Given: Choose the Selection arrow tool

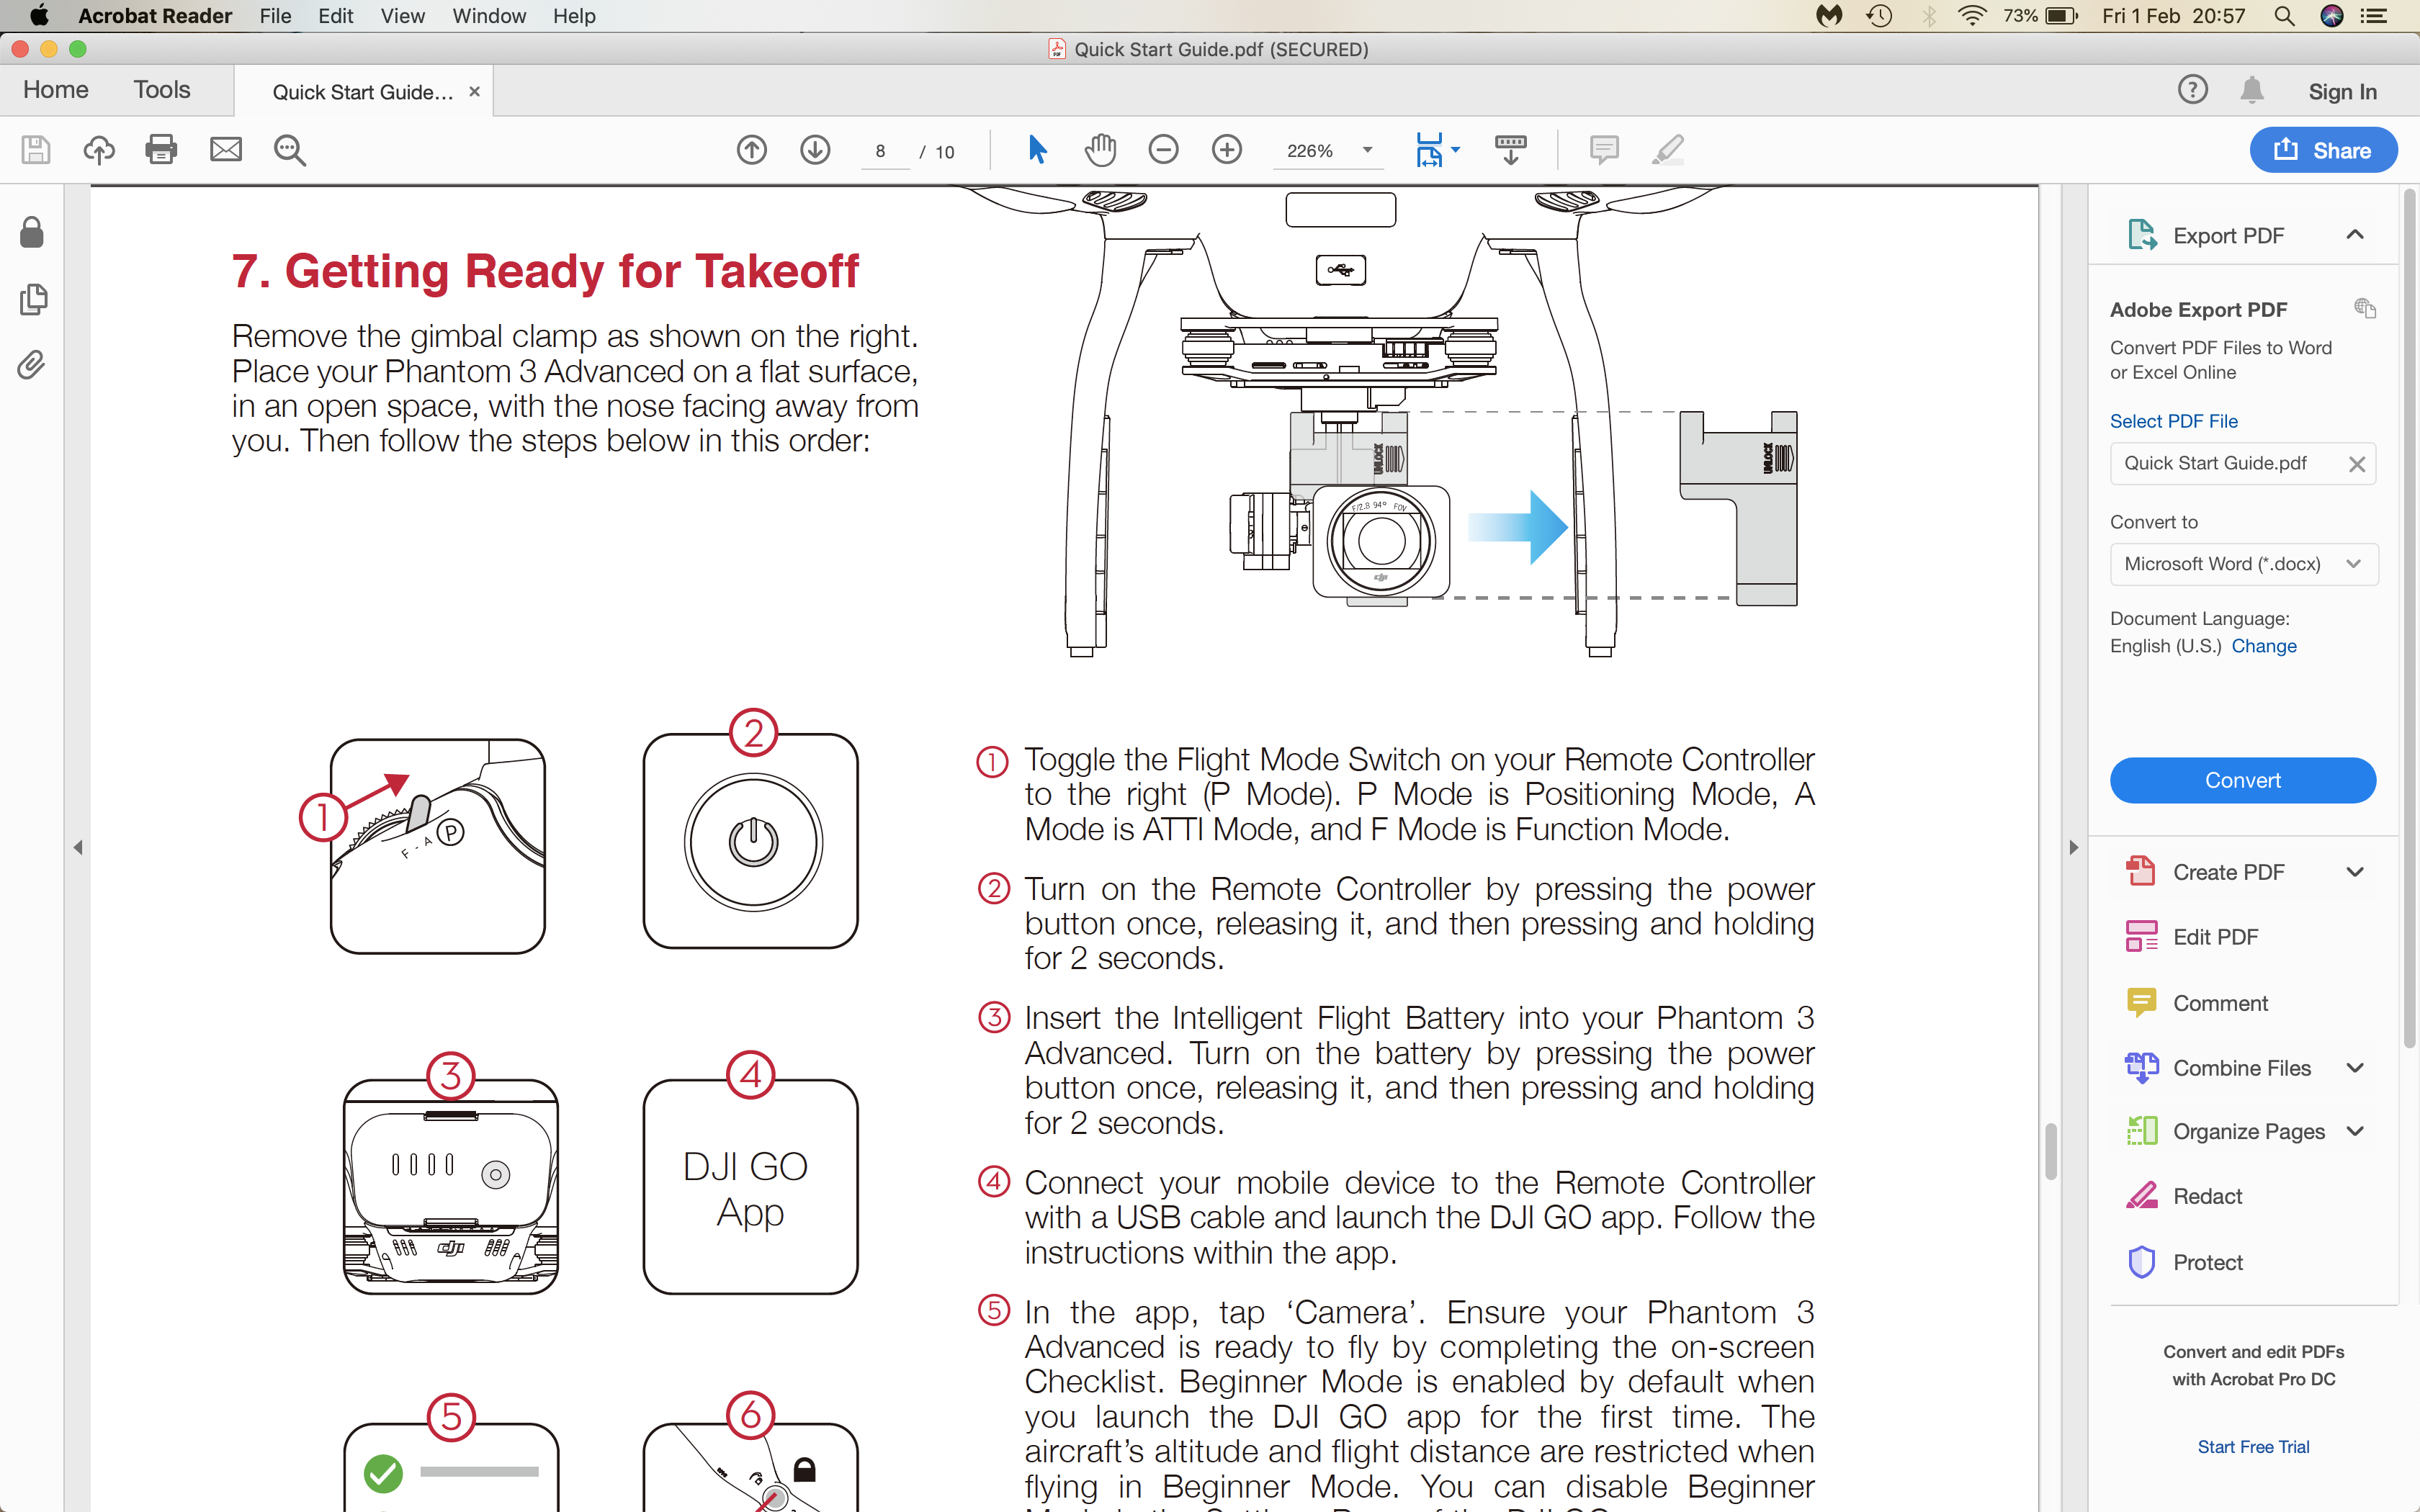Looking at the screenshot, I should point(1037,150).
